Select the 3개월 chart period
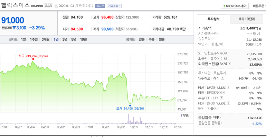 point(46,39)
